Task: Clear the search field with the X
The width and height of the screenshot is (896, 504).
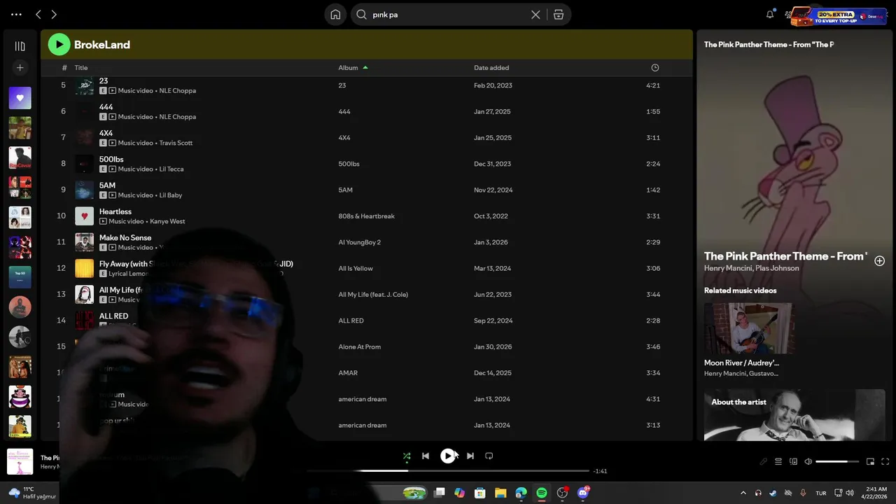Action: pos(535,15)
